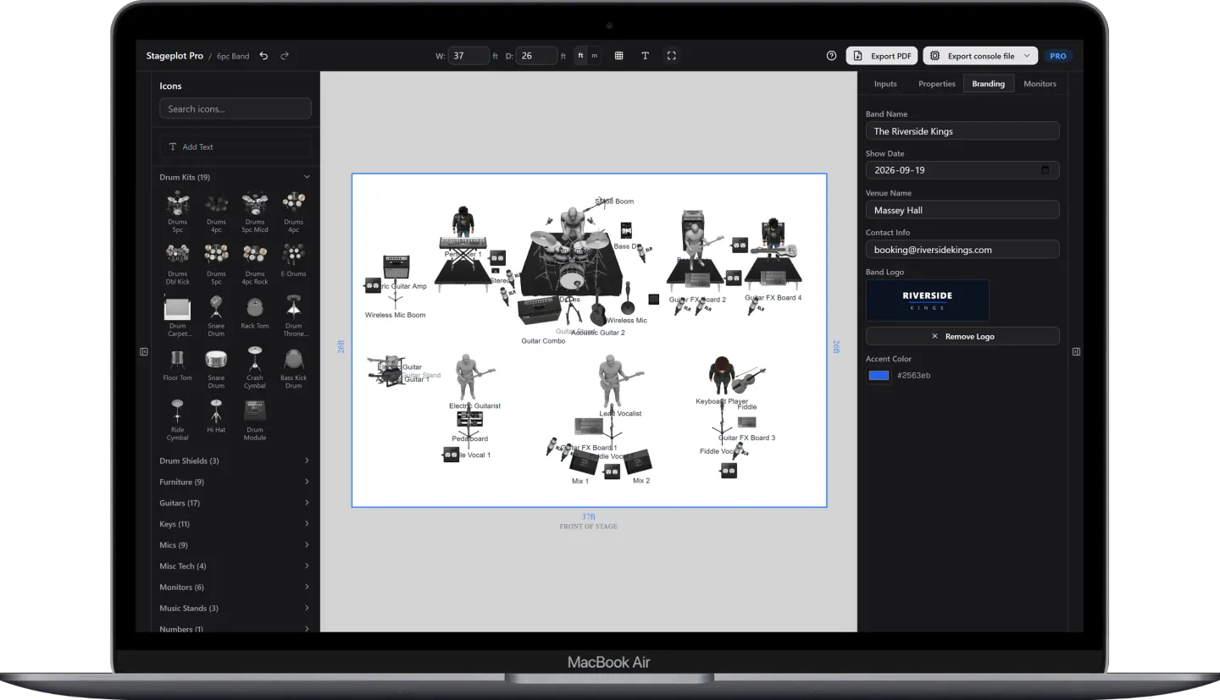The width and height of the screenshot is (1220, 700).
Task: Open the Export console file dropdown arrow
Action: (x=1027, y=56)
